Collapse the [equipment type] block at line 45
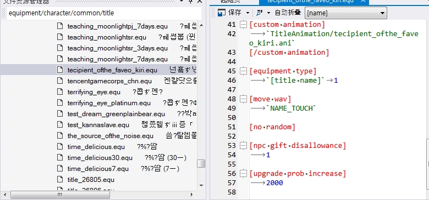The image size is (429, 200). [243, 71]
